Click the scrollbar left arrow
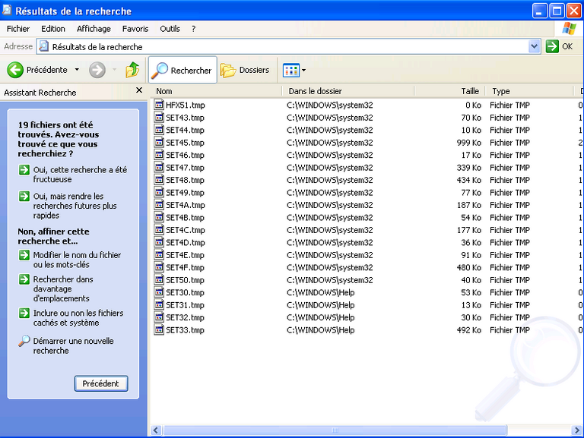 click(x=156, y=430)
